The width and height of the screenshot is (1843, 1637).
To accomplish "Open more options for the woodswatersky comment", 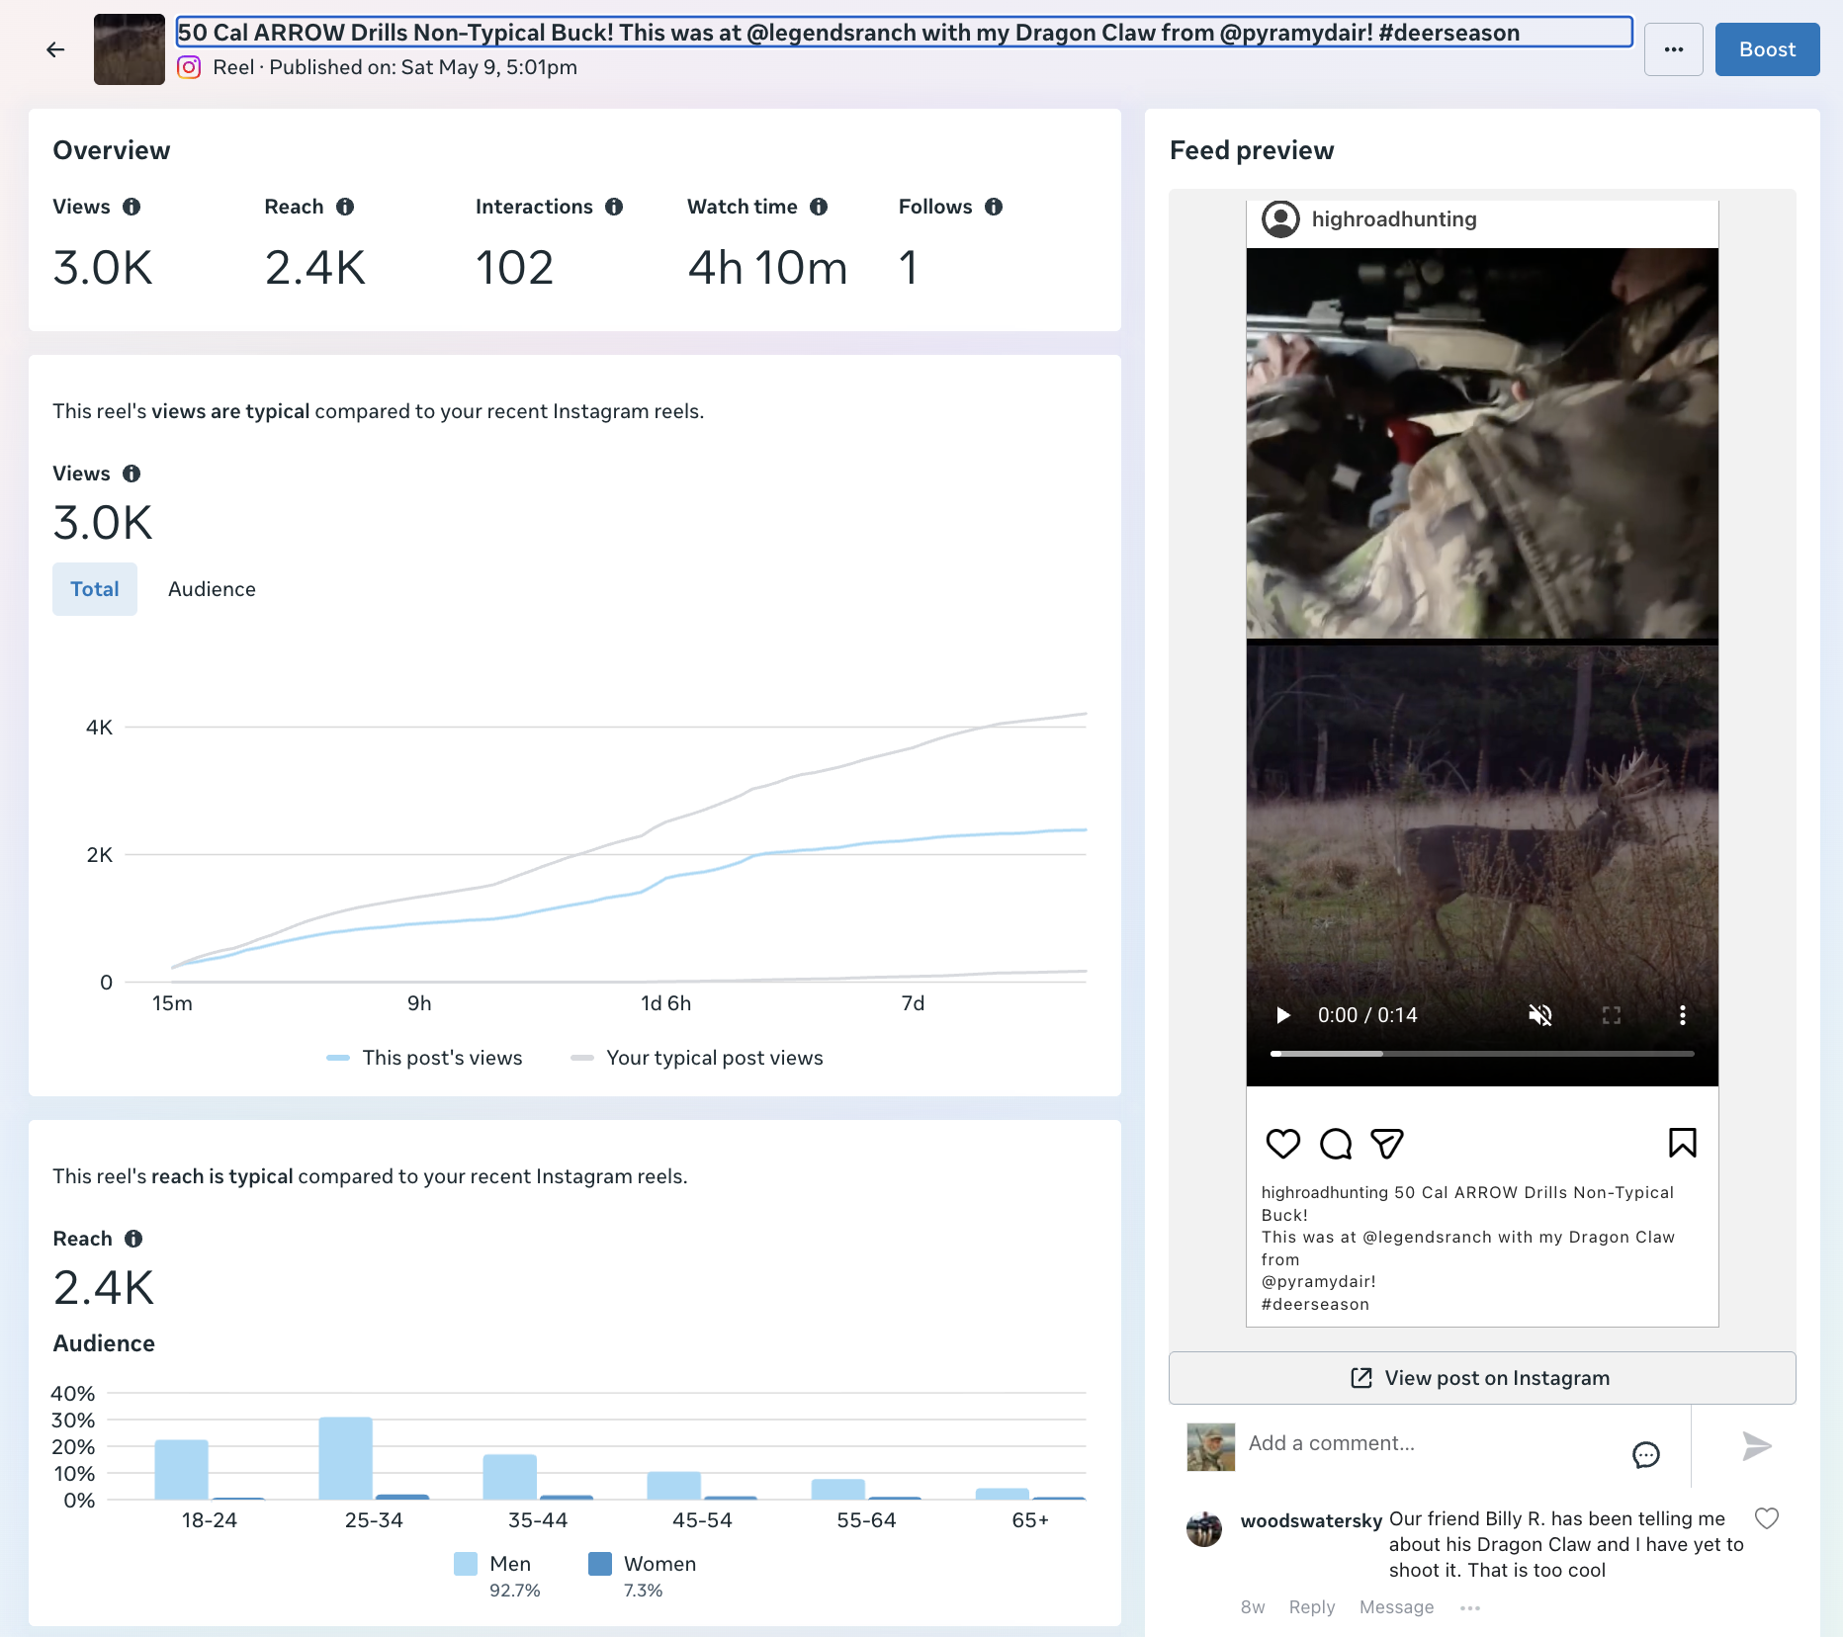I will click(1470, 1608).
